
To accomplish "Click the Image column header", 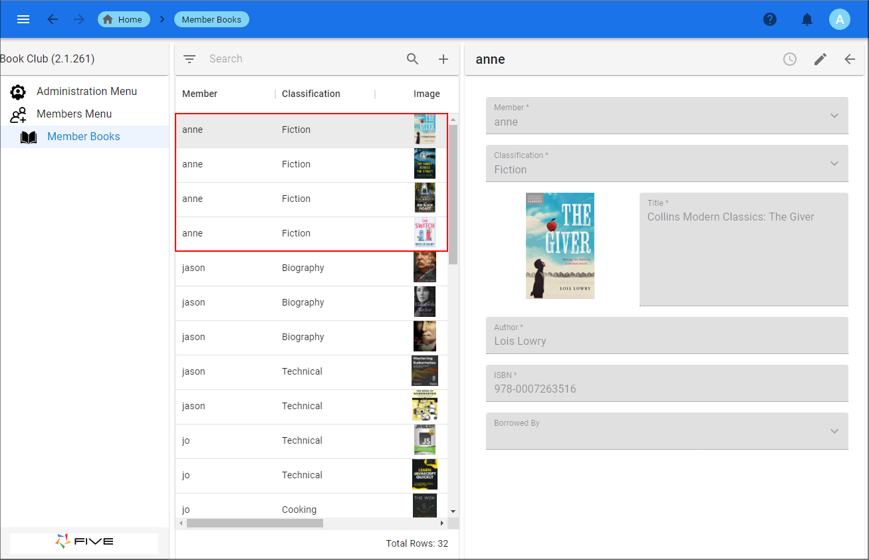I will point(426,94).
